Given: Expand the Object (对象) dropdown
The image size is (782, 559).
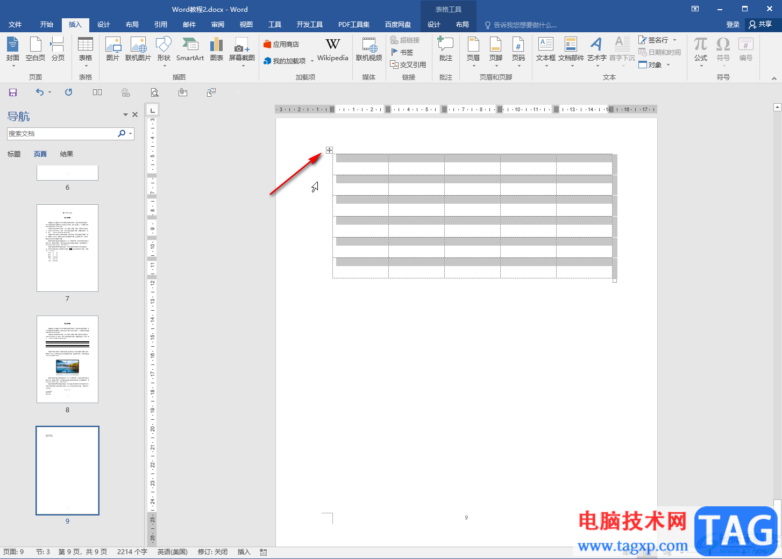Looking at the screenshot, I should 668,65.
